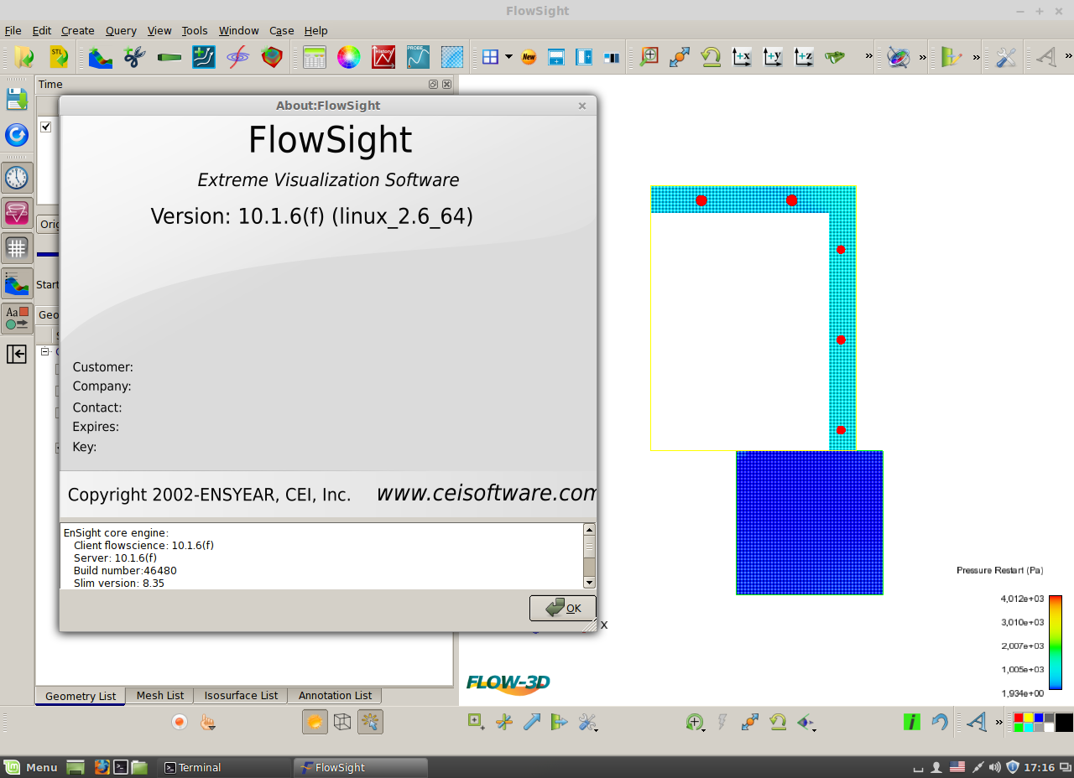Expand overflow chevron after the top-right A icon
Screen dimensions: 1074x778
(x=1067, y=57)
